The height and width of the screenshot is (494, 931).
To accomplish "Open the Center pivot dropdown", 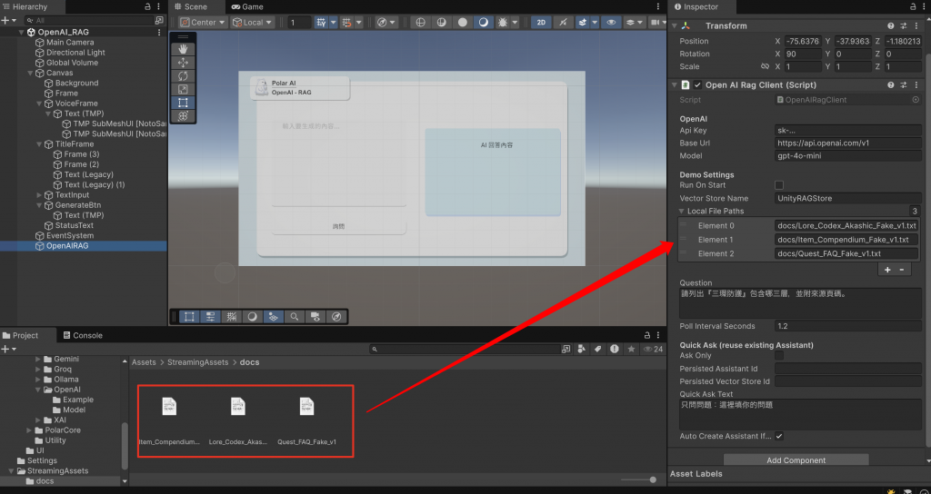I will click(x=203, y=23).
